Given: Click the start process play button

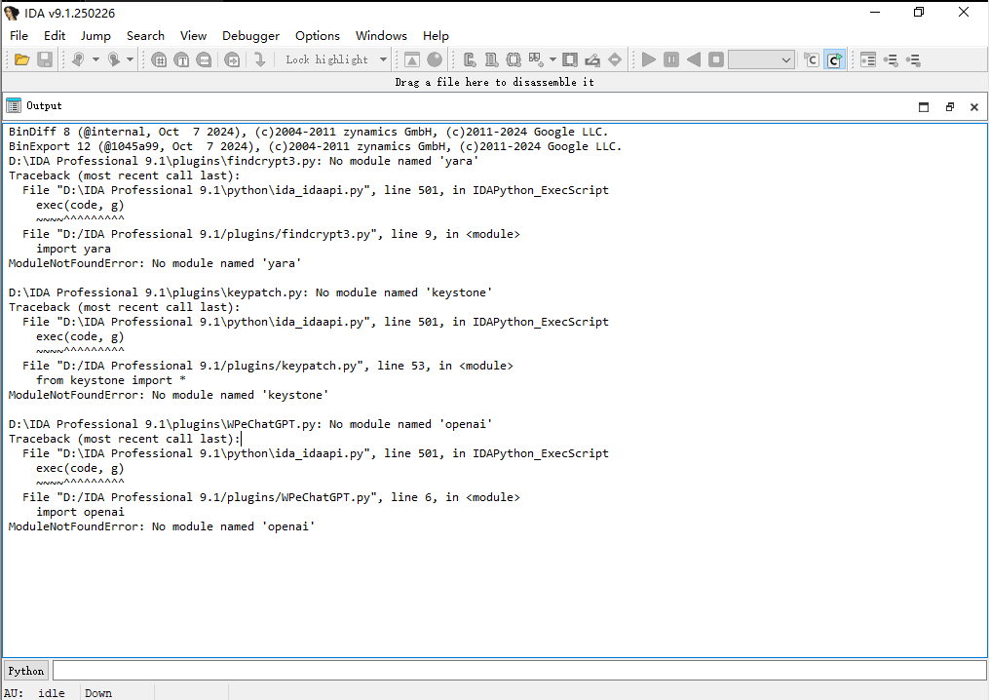Looking at the screenshot, I should (x=649, y=59).
